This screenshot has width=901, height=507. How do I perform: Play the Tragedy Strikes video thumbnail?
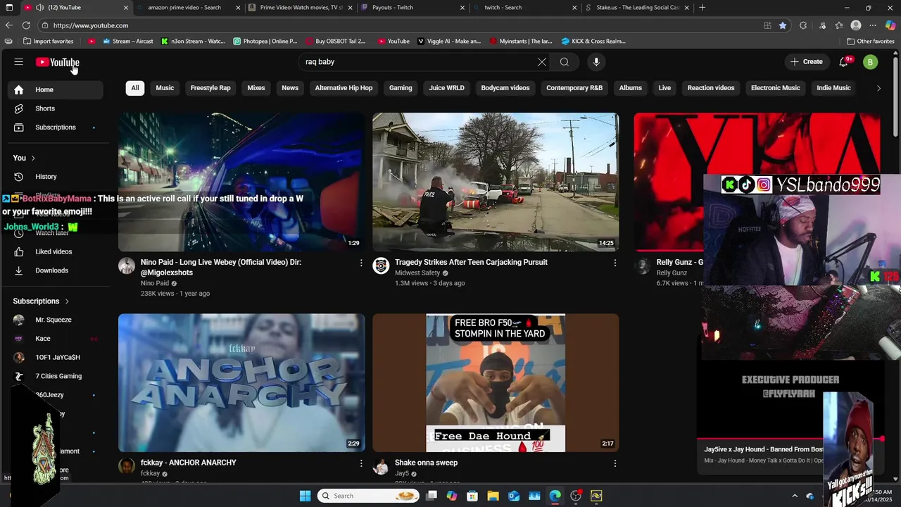coord(496,182)
